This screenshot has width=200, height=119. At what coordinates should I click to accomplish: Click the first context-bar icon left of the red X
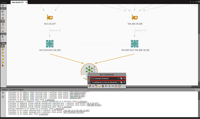point(90,86)
